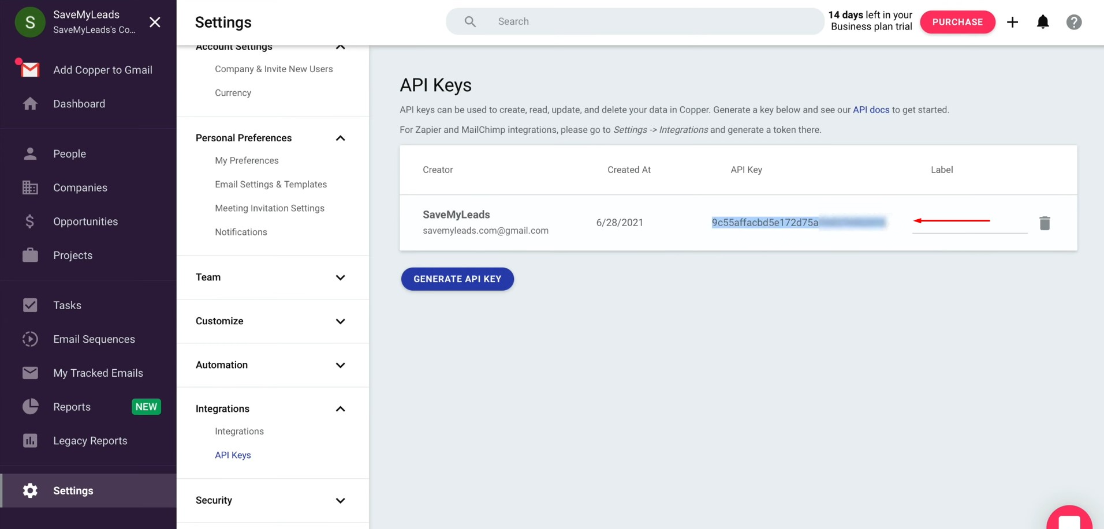
Task: Open the Integrations sub-item
Action: click(x=239, y=431)
